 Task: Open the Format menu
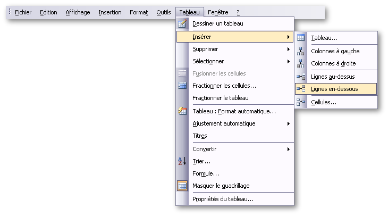[139, 12]
